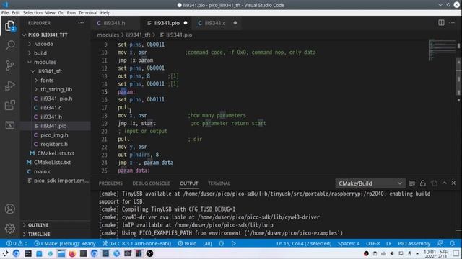Clear the output panel
The image size is (462, 259).
point(412,183)
